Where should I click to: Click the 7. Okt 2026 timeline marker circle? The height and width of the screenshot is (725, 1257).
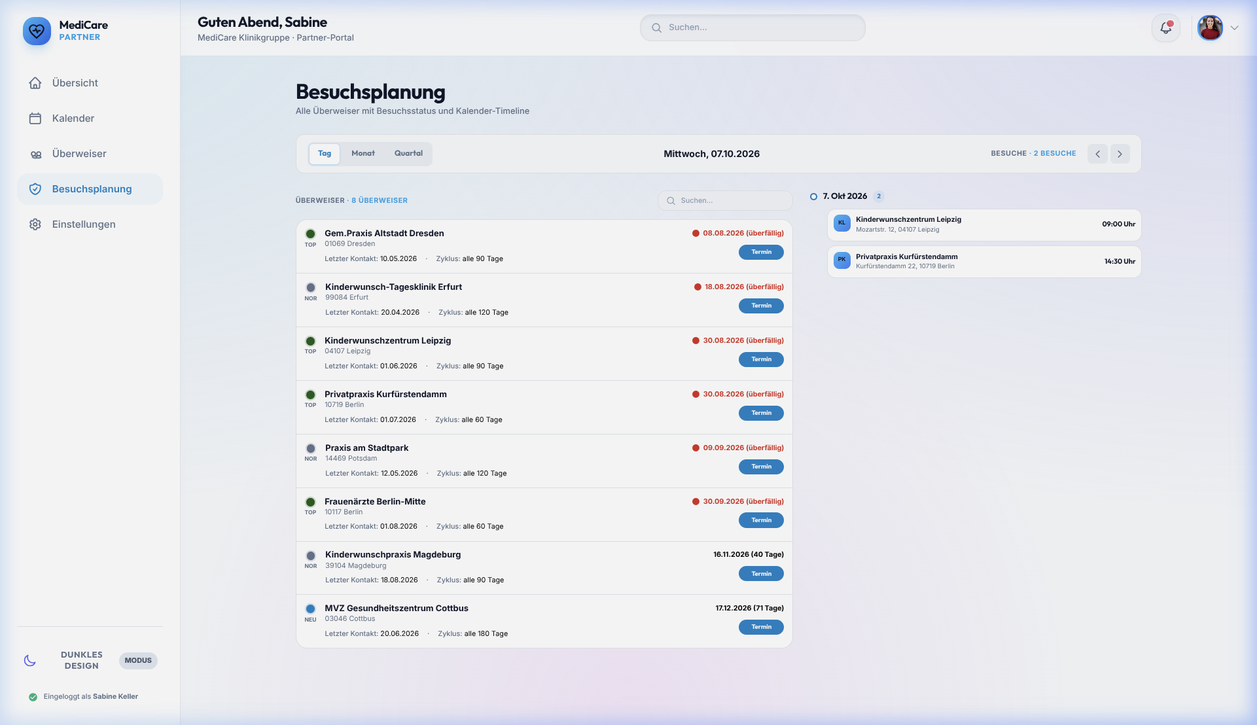(x=813, y=196)
